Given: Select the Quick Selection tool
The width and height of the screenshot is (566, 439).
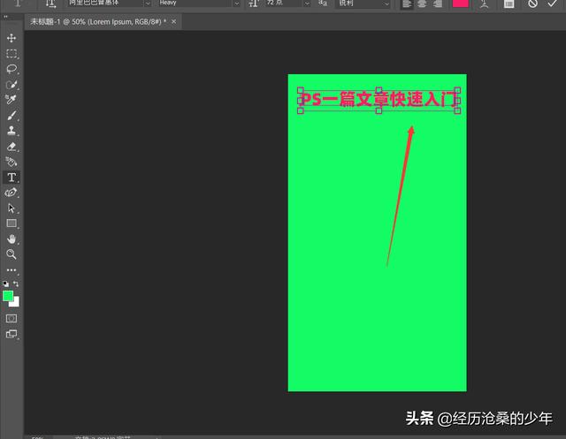Looking at the screenshot, I should coord(11,84).
